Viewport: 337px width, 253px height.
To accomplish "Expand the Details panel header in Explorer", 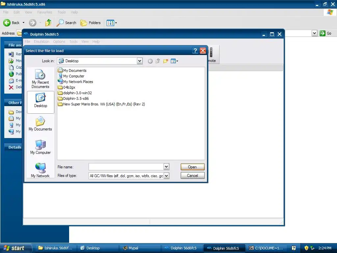I will pos(13,147).
